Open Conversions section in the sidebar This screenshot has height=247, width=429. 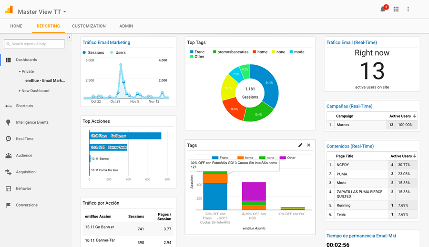click(x=26, y=205)
